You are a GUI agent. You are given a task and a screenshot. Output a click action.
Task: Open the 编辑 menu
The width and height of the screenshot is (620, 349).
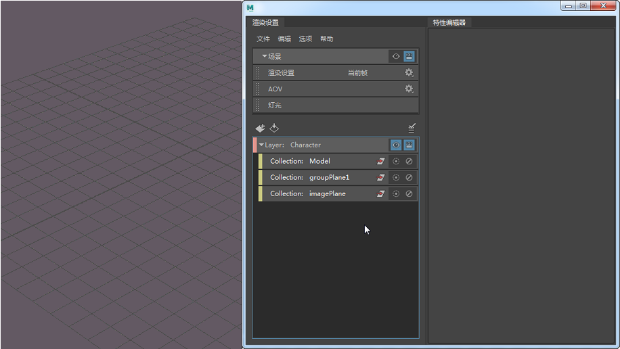[284, 39]
